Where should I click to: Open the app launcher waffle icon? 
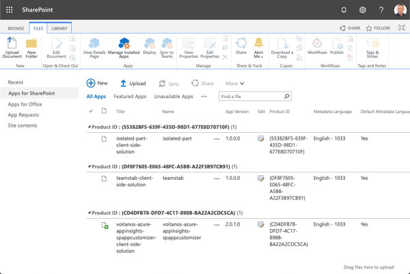(x=9, y=10)
